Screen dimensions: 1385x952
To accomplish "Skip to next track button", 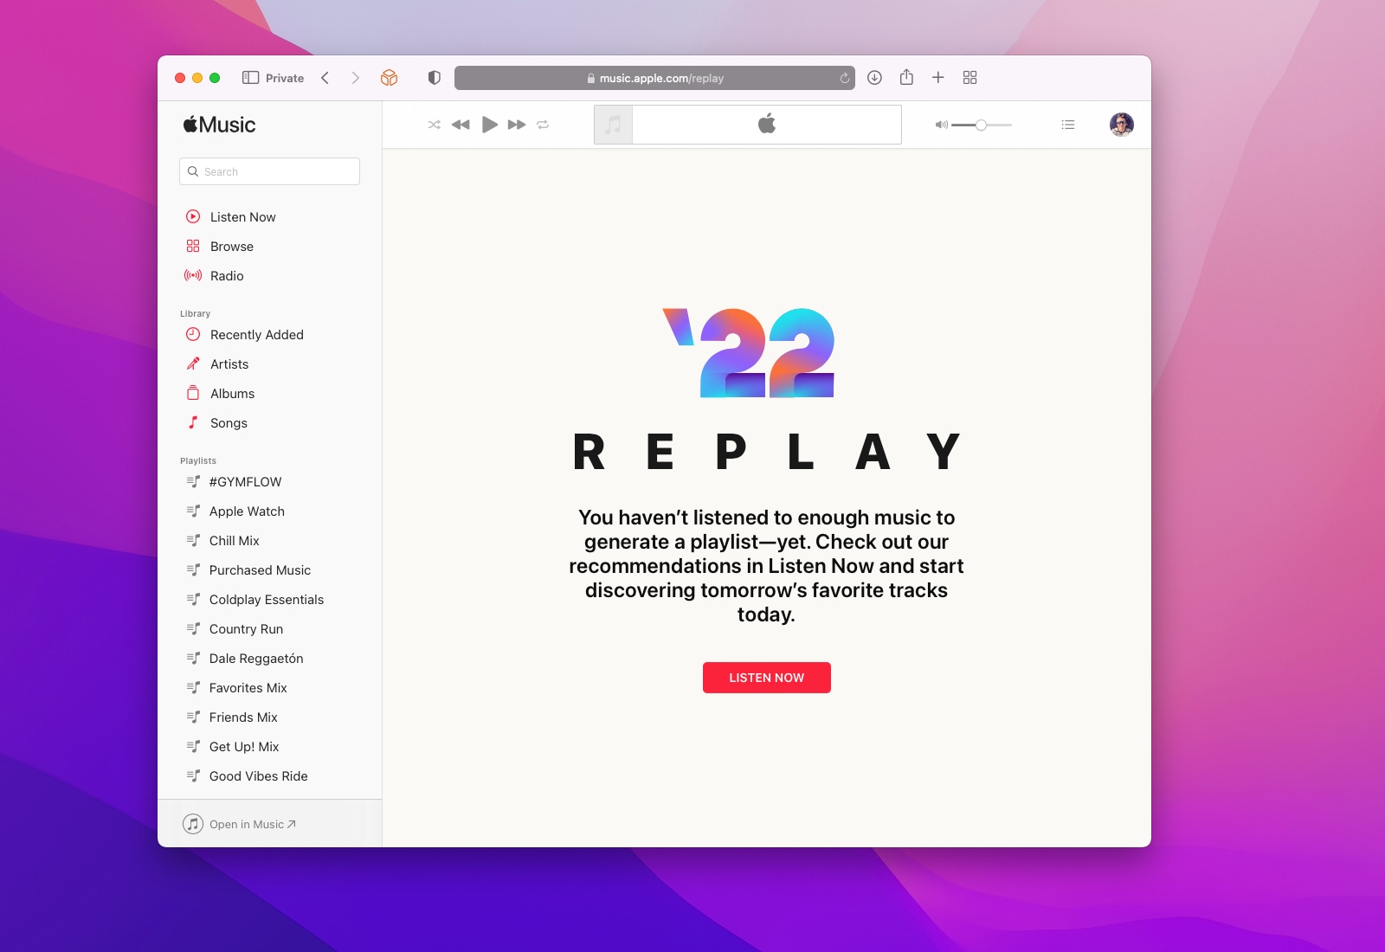I will click(517, 125).
